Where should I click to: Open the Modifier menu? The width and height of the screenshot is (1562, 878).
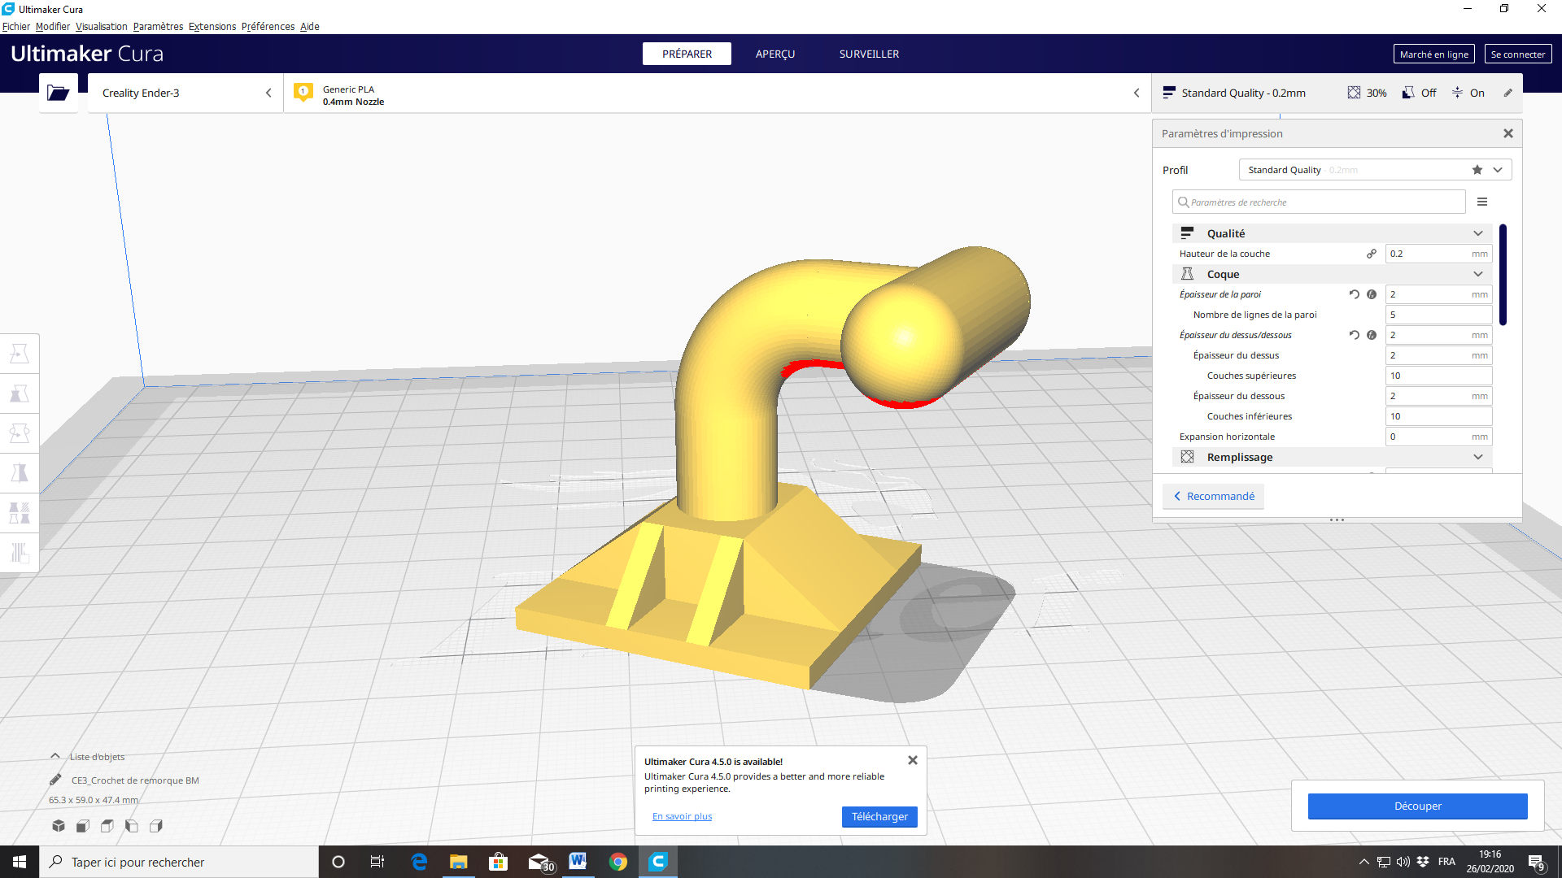53,27
